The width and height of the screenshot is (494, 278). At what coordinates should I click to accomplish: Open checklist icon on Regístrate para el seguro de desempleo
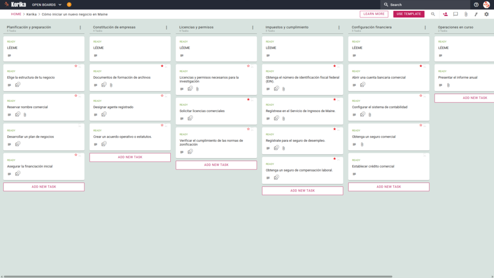click(276, 148)
